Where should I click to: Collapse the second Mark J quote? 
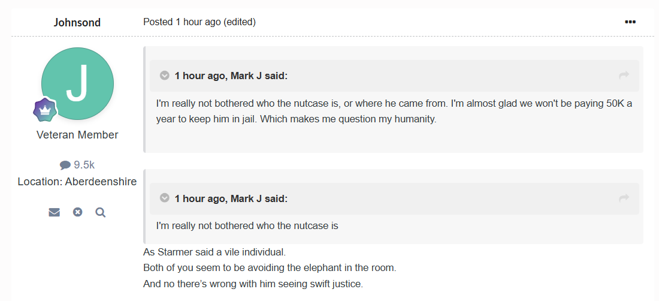pyautogui.click(x=164, y=198)
